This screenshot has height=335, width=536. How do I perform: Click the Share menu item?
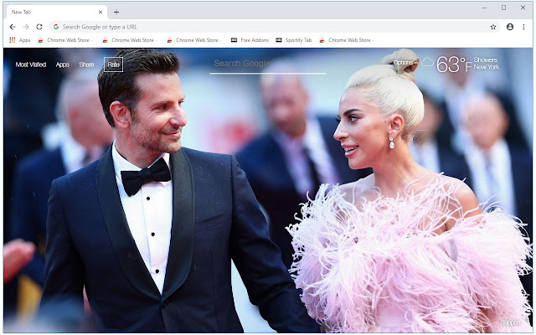coord(86,64)
